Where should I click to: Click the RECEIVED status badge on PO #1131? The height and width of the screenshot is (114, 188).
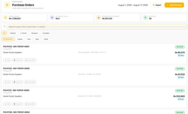click(180, 91)
